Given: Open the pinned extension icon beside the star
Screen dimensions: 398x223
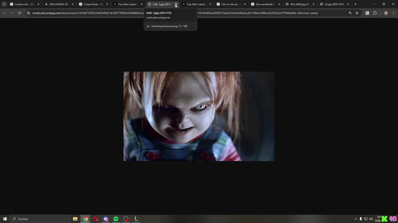Looking at the screenshot, I should [x=367, y=13].
